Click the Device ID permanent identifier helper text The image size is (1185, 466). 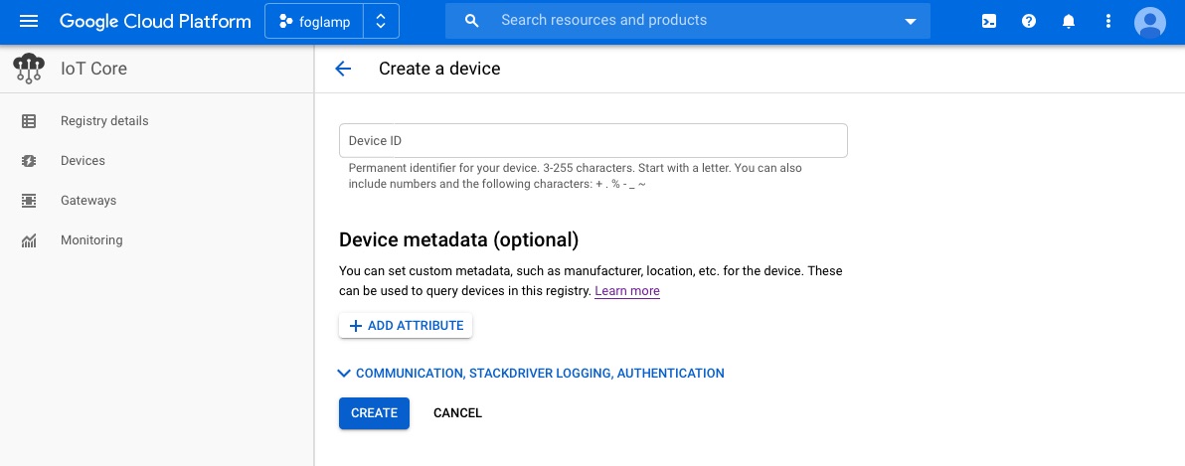tap(576, 175)
